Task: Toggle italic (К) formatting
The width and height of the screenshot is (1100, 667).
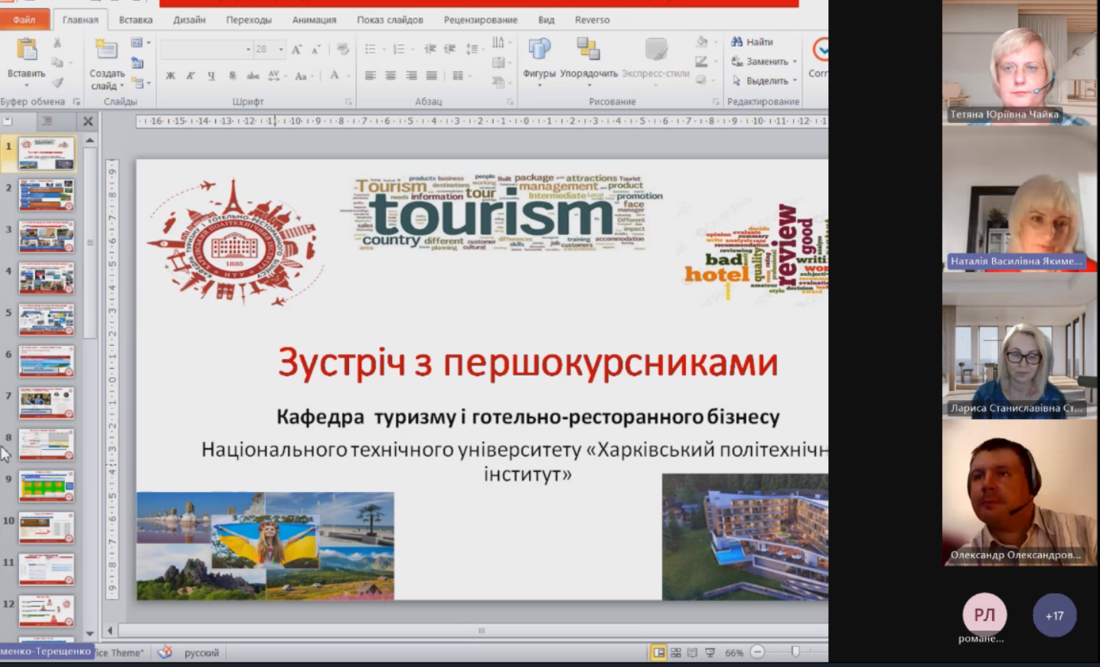Action: 191,76
